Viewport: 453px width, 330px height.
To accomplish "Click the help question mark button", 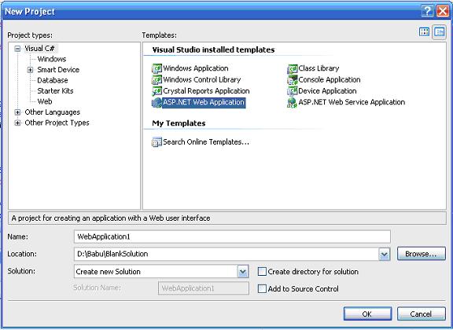I will tap(427, 11).
